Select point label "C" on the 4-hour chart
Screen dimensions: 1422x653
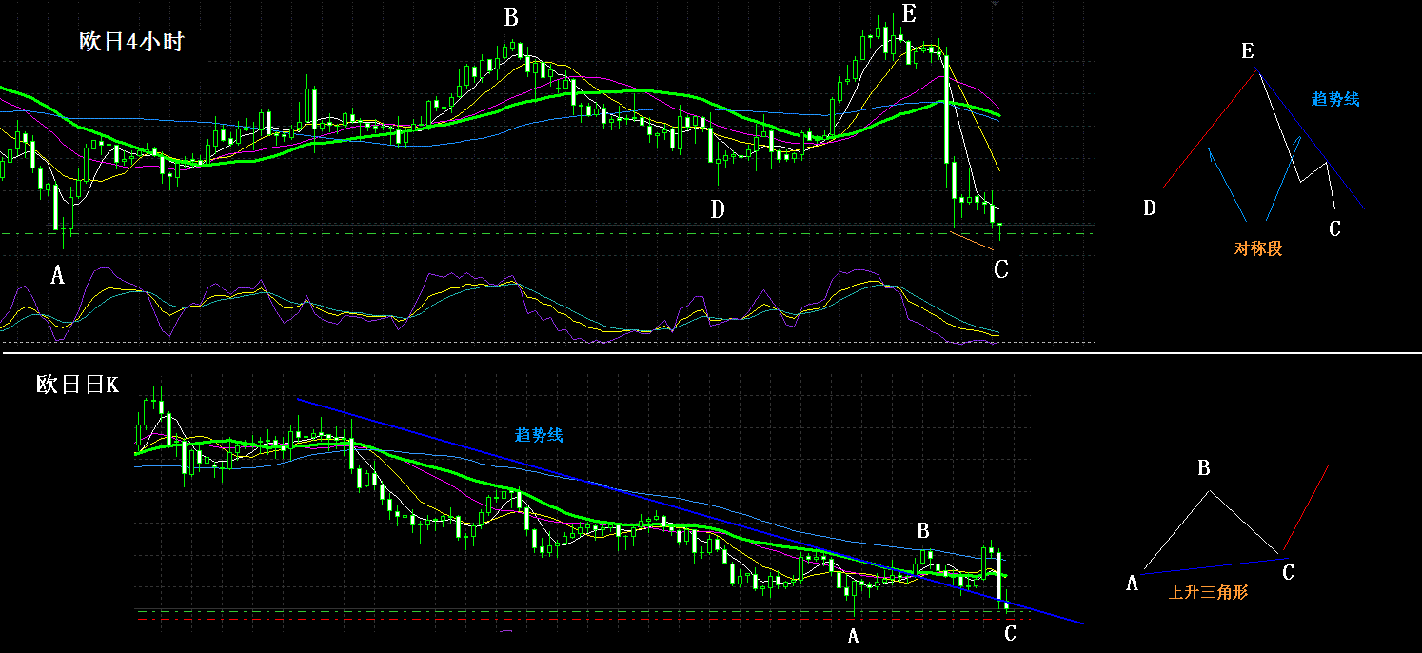click(x=1000, y=269)
